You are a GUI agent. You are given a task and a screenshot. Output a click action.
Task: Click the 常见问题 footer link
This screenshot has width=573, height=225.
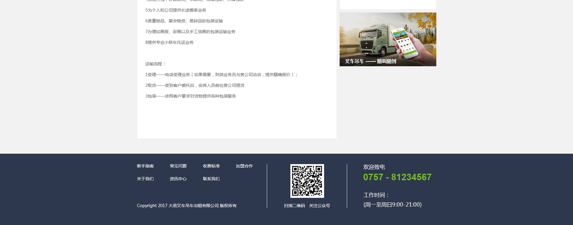pos(178,166)
